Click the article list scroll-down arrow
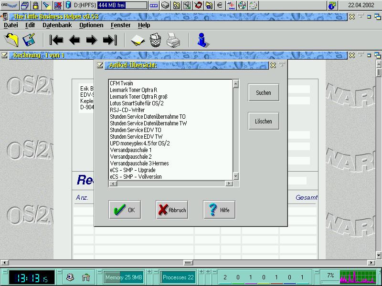 [235, 176]
